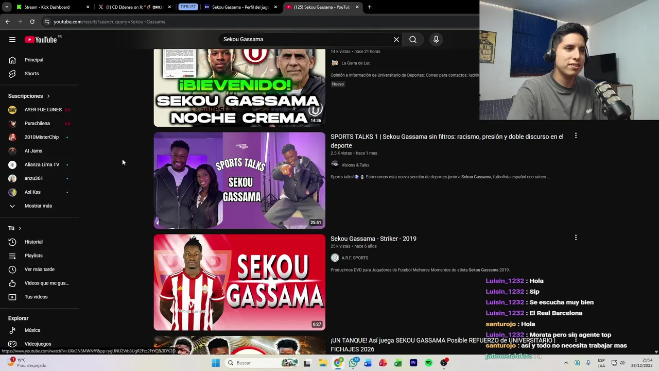Click the red Sekou Gassama striker thumbnail
The width and height of the screenshot is (659, 371).
pyautogui.click(x=239, y=282)
